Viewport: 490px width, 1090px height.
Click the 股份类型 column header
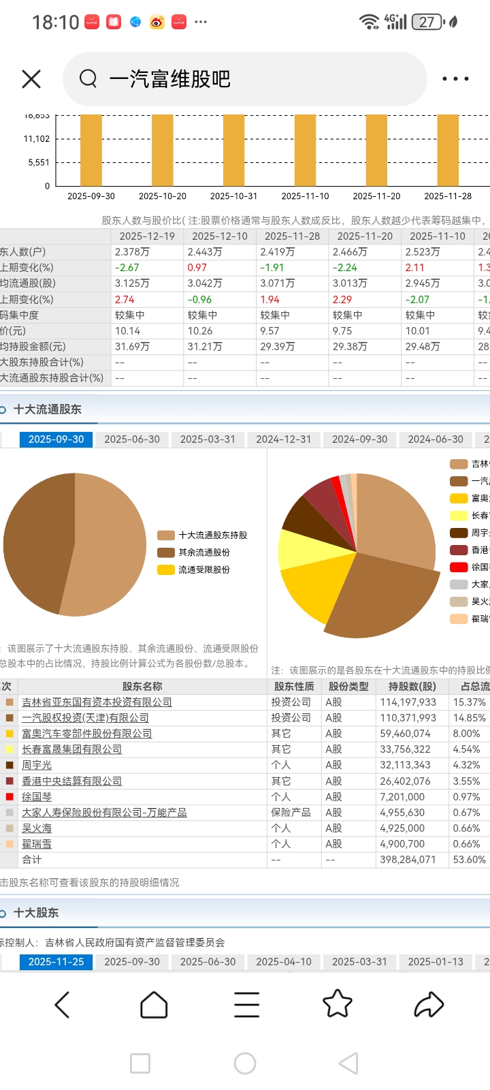tap(348, 687)
